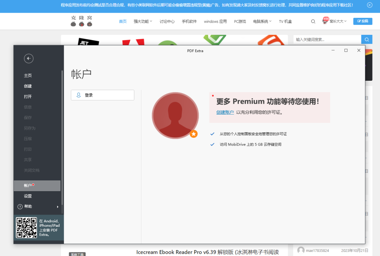Click the help question mark icon
The height and width of the screenshot is (256, 380).
[20, 207]
